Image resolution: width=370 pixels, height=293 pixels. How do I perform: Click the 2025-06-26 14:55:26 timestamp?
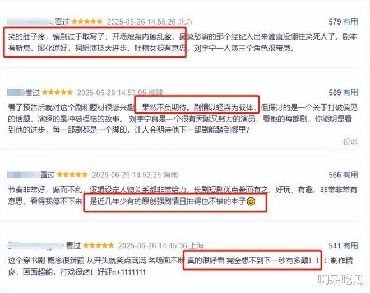coord(141,22)
